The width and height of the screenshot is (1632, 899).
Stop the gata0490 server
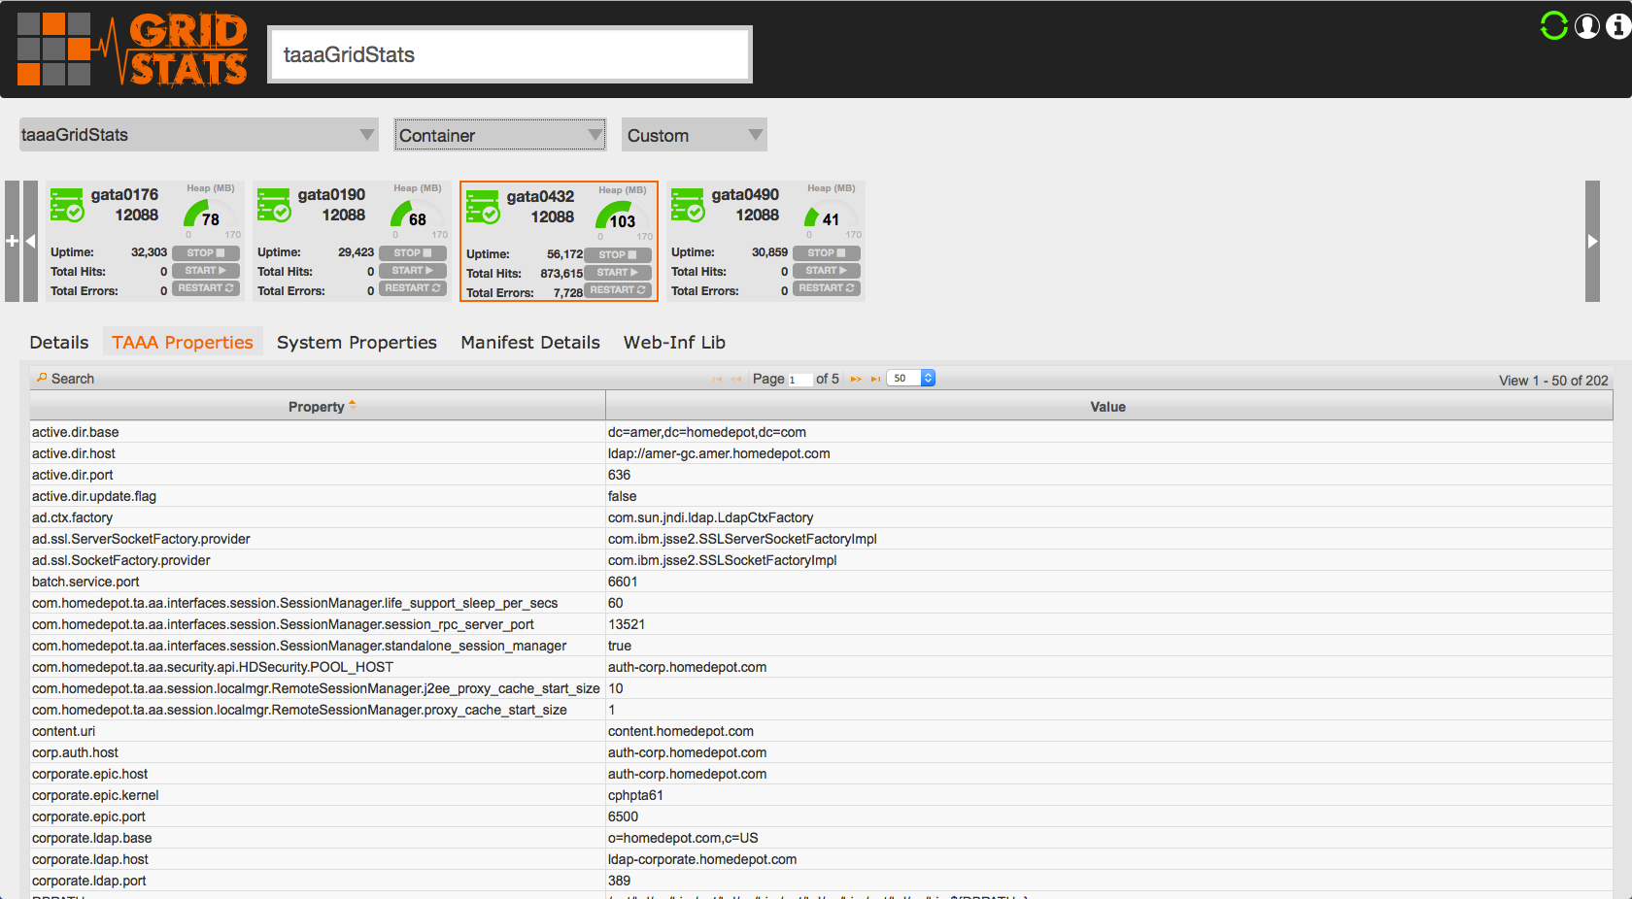(827, 253)
